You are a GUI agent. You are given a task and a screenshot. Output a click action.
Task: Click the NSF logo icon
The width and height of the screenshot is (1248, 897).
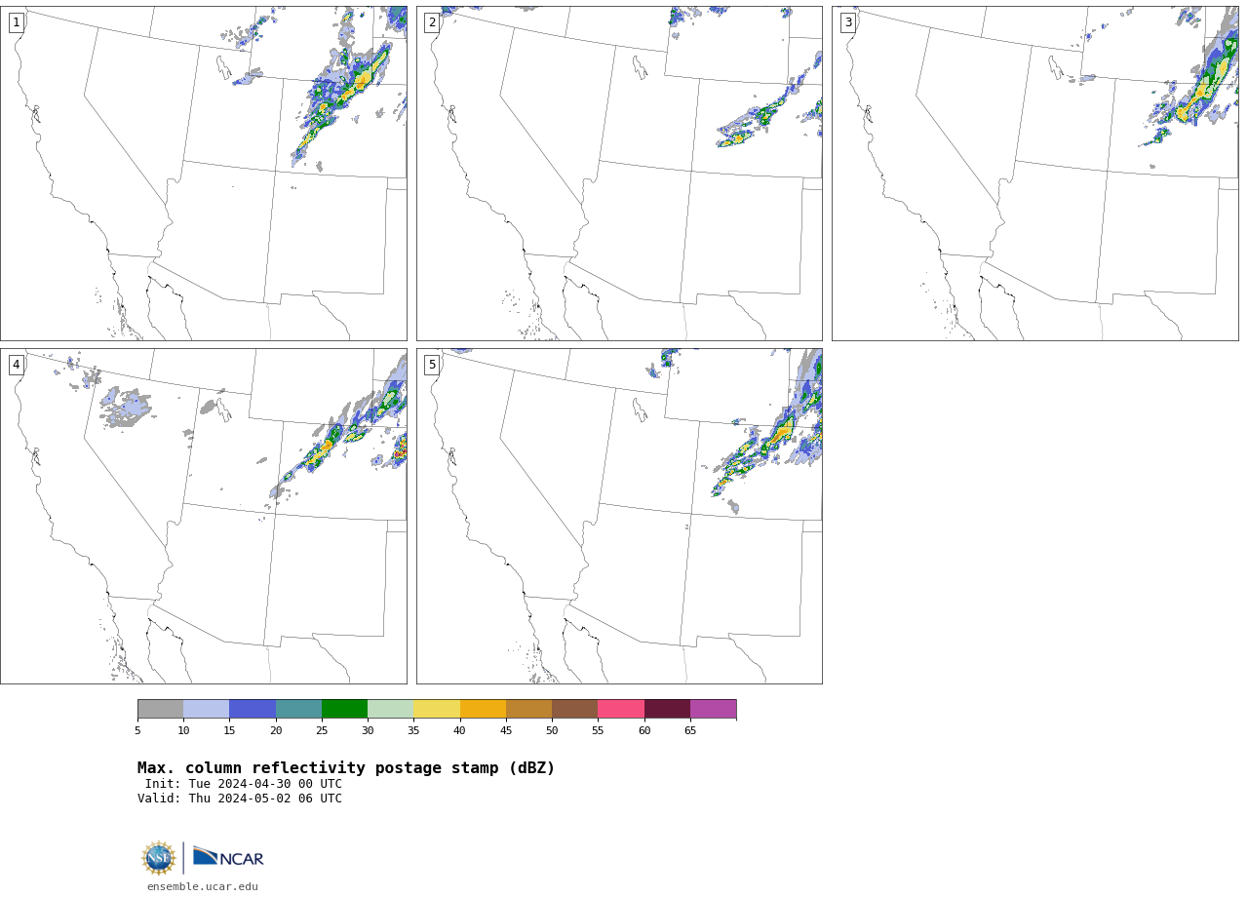point(159,858)
